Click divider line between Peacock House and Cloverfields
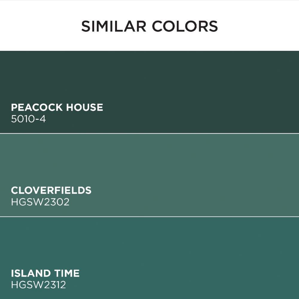 pyautogui.click(x=149, y=133)
